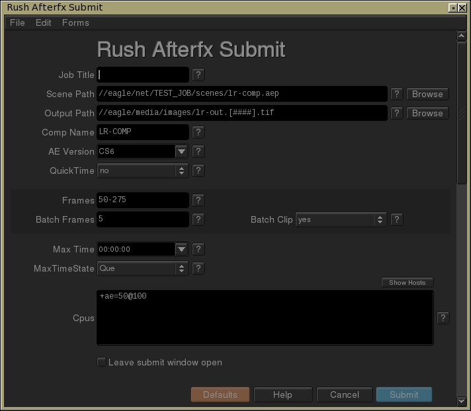Screen dimensions: 471x411
Task: Click the help icon beside Scene Path
Action: click(x=396, y=94)
